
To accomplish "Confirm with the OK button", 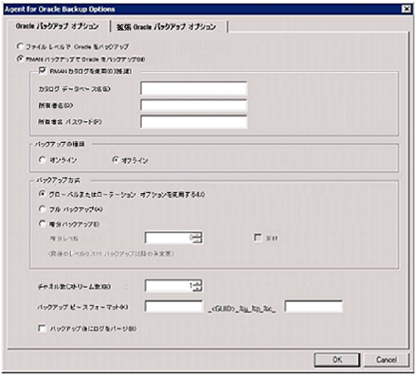I will [337, 360].
